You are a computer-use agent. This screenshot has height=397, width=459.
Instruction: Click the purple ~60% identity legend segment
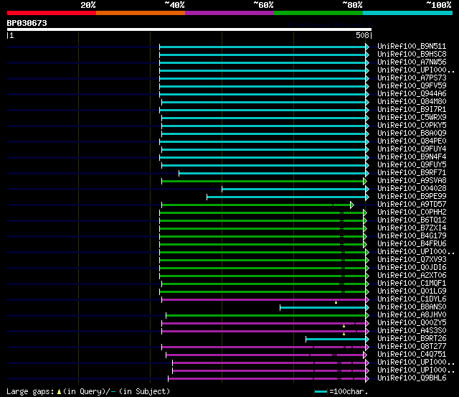point(229,13)
